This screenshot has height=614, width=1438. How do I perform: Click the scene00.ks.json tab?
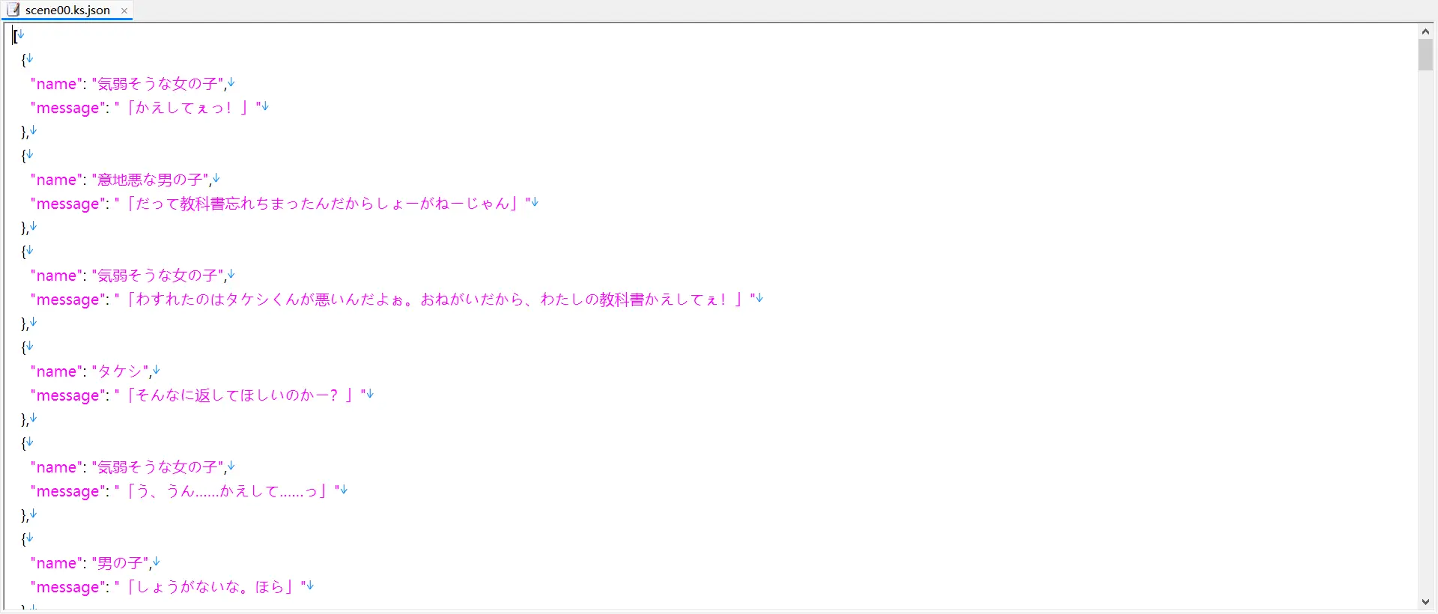pos(67,10)
